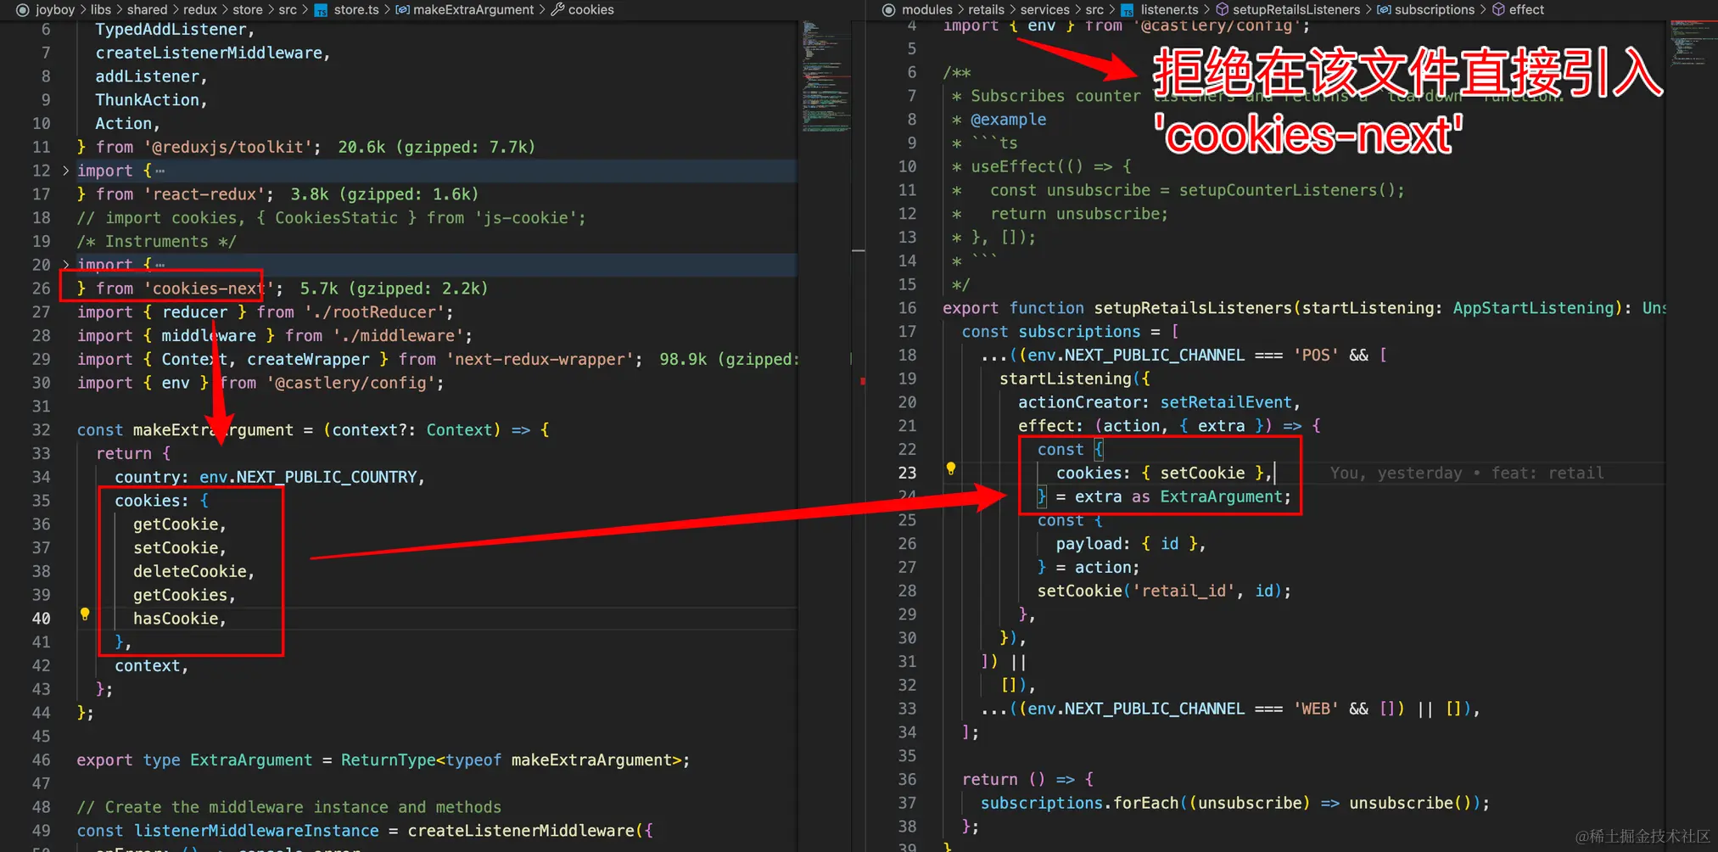Click the store.ts editor minimap
1718x852 pixels.
[825, 76]
